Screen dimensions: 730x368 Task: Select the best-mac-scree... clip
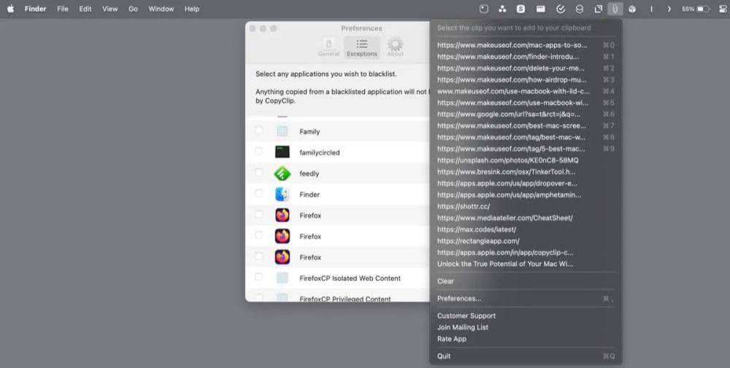(x=526, y=125)
